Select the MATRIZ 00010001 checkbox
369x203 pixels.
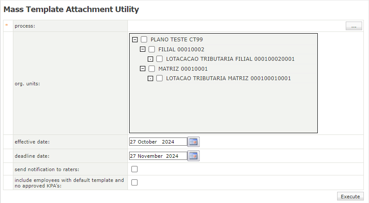152,69
